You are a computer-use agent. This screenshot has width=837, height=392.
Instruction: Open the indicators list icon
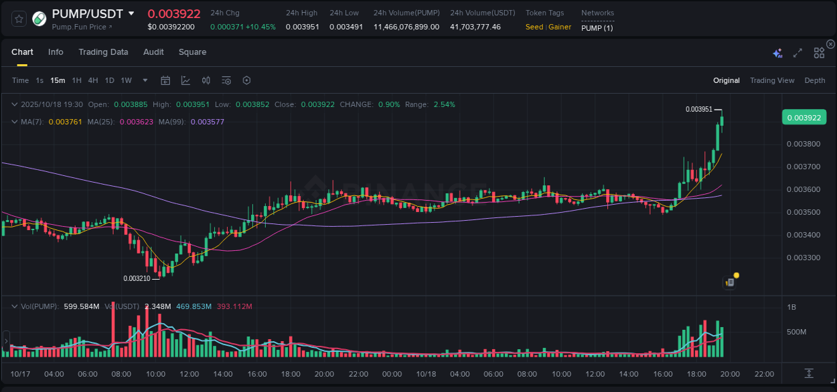[x=226, y=80]
